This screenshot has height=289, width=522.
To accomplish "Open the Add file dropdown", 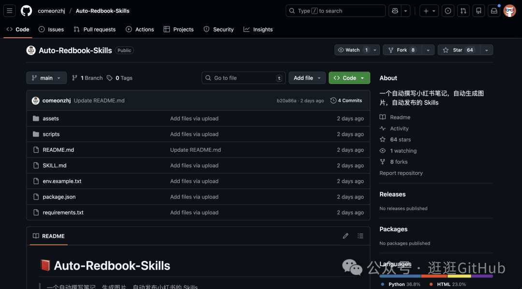I will tap(307, 78).
